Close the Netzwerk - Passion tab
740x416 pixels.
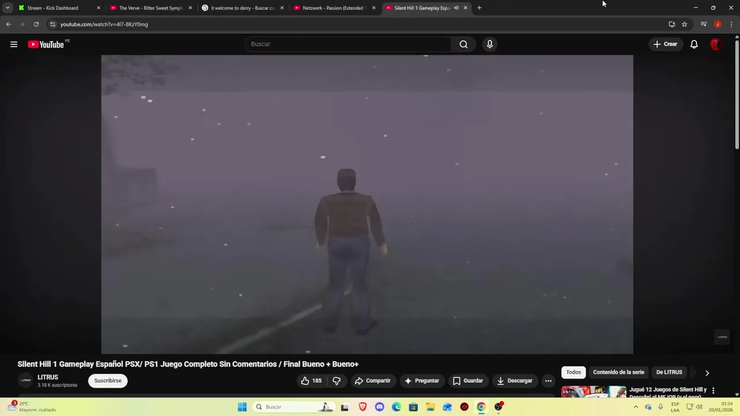point(373,8)
